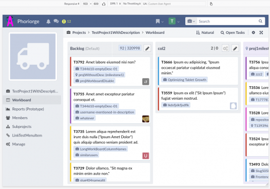Viewport: 270px width, 189px height.
Task: Open task T3559 card title
Action: [x=194, y=96]
